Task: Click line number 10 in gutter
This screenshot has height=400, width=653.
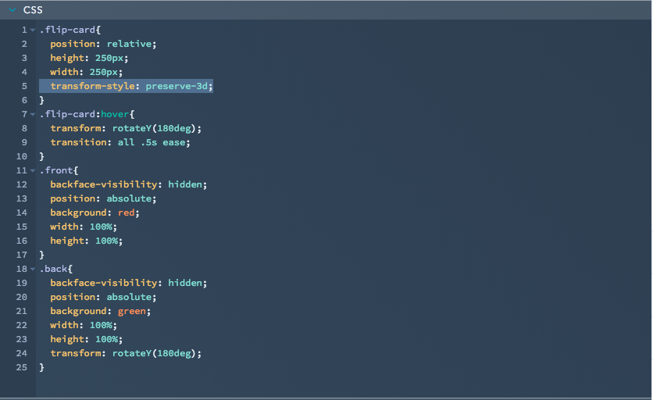Action: click(22, 157)
